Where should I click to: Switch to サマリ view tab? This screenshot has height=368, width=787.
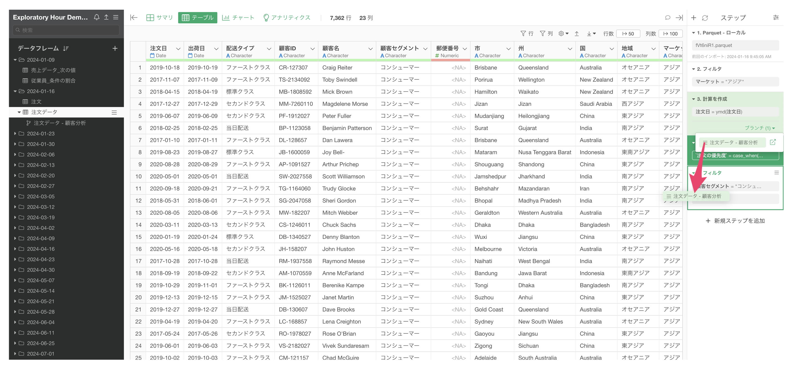pyautogui.click(x=160, y=18)
